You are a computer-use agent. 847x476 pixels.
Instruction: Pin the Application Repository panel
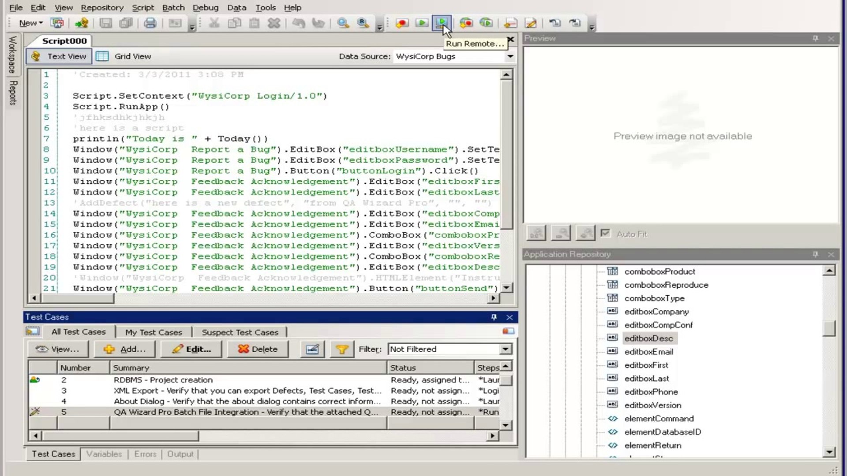(815, 254)
